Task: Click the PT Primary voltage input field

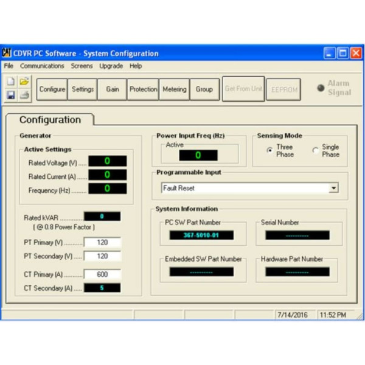Action: coord(102,243)
